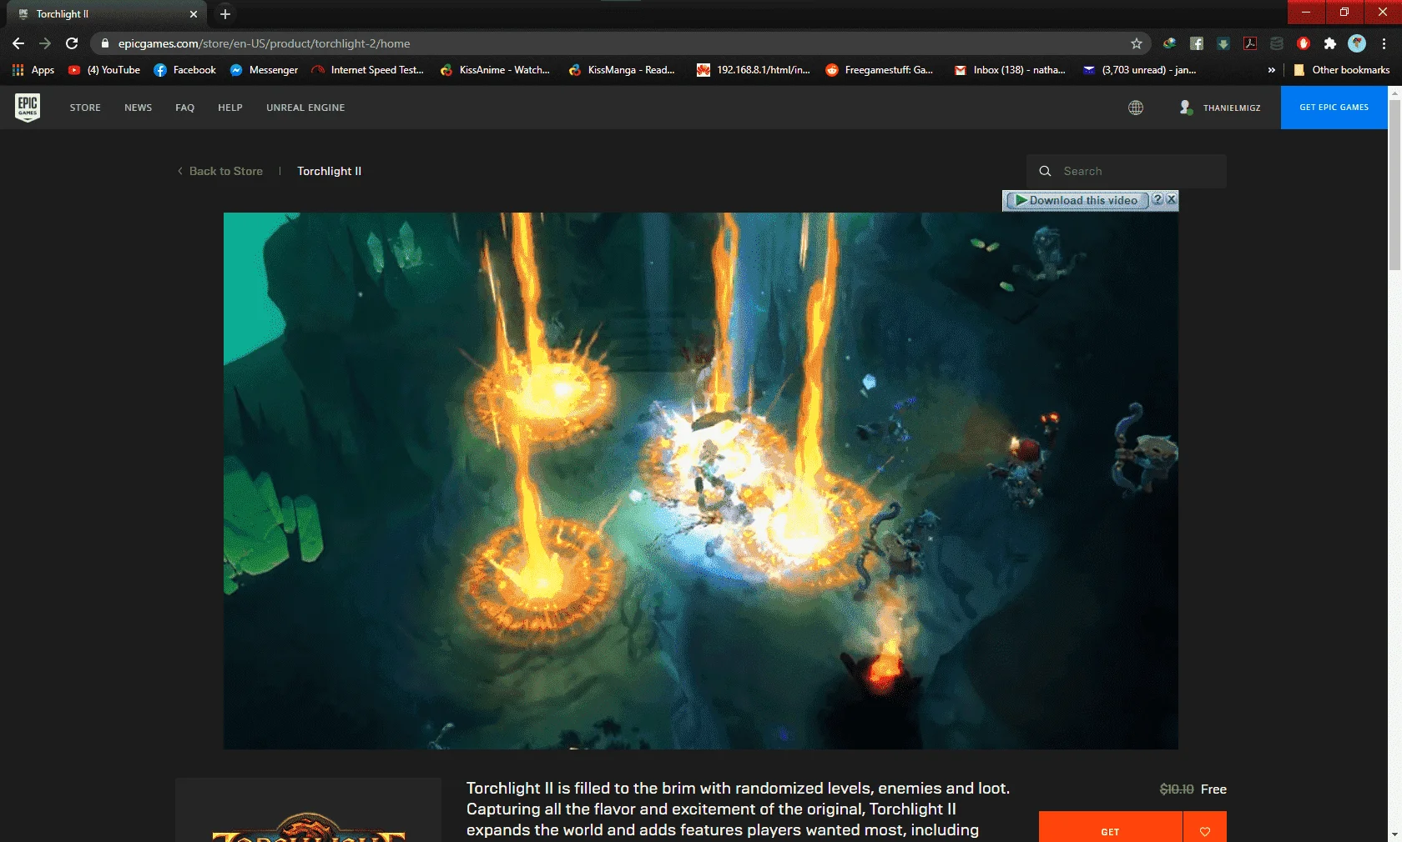Open the Adobe Acrobat extension

coord(1250,43)
